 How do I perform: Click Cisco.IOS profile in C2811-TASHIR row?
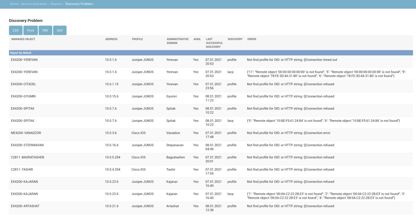pos(138,170)
